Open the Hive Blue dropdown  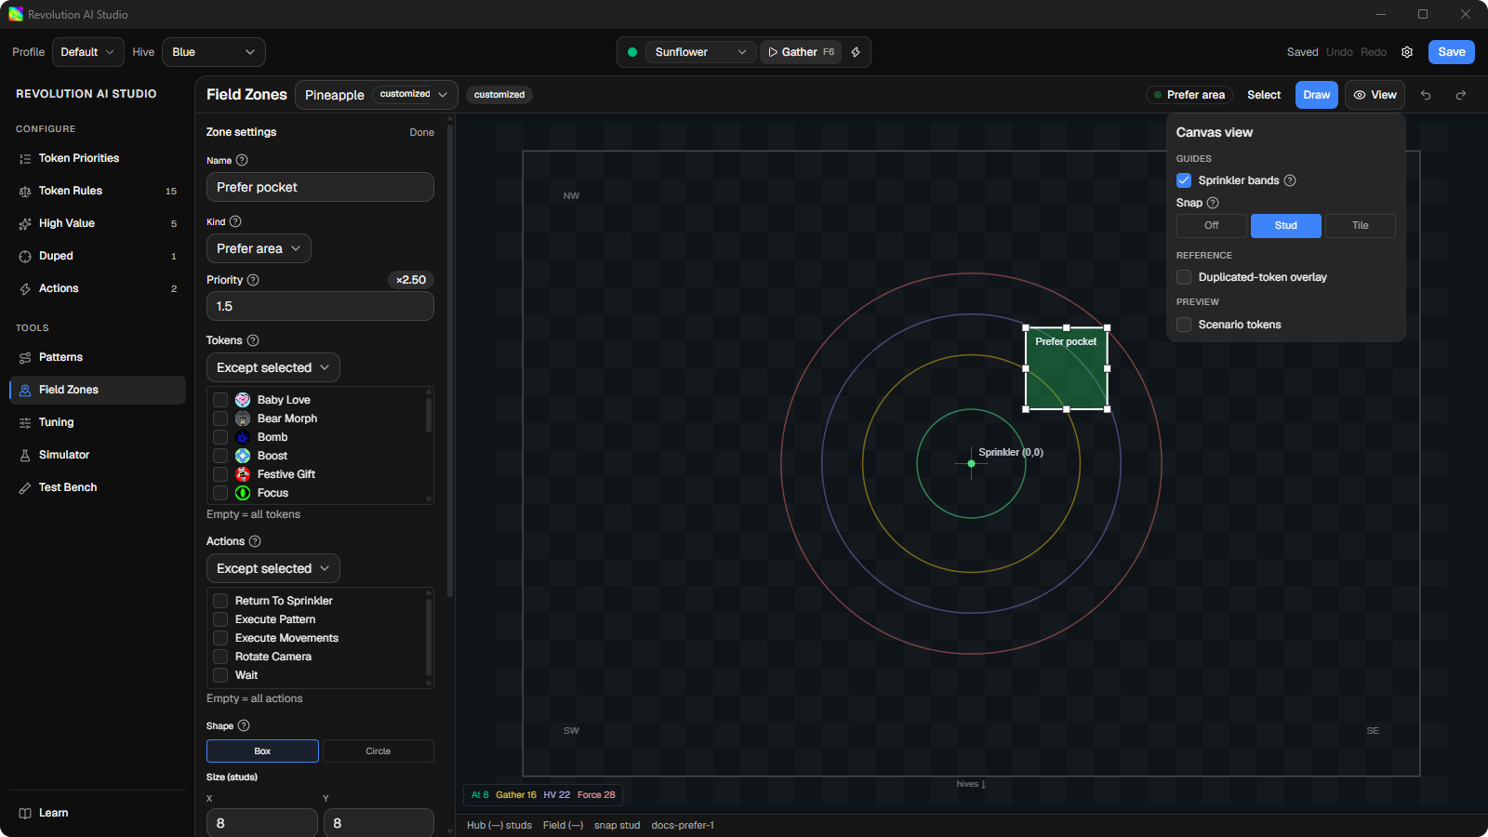click(214, 52)
